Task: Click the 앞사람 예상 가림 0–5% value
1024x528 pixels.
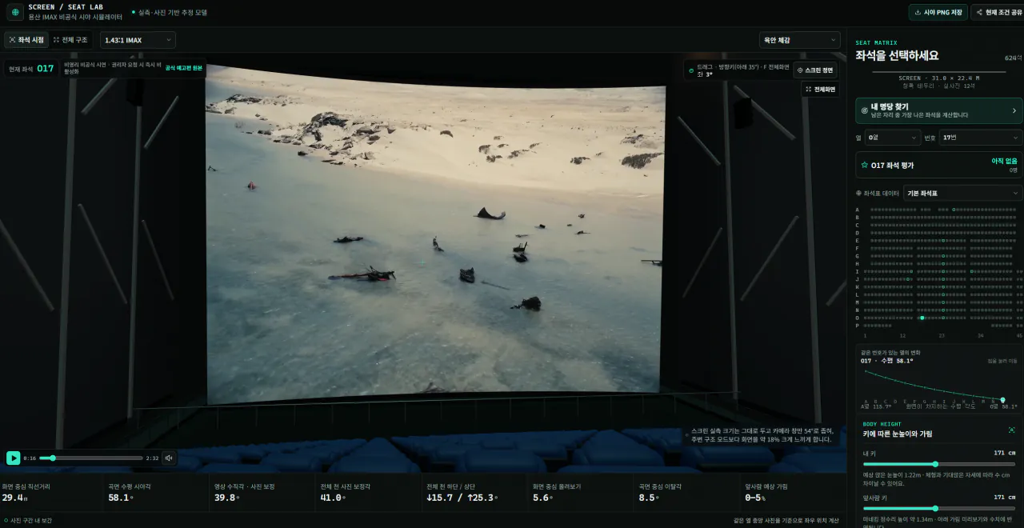Action: [x=756, y=498]
